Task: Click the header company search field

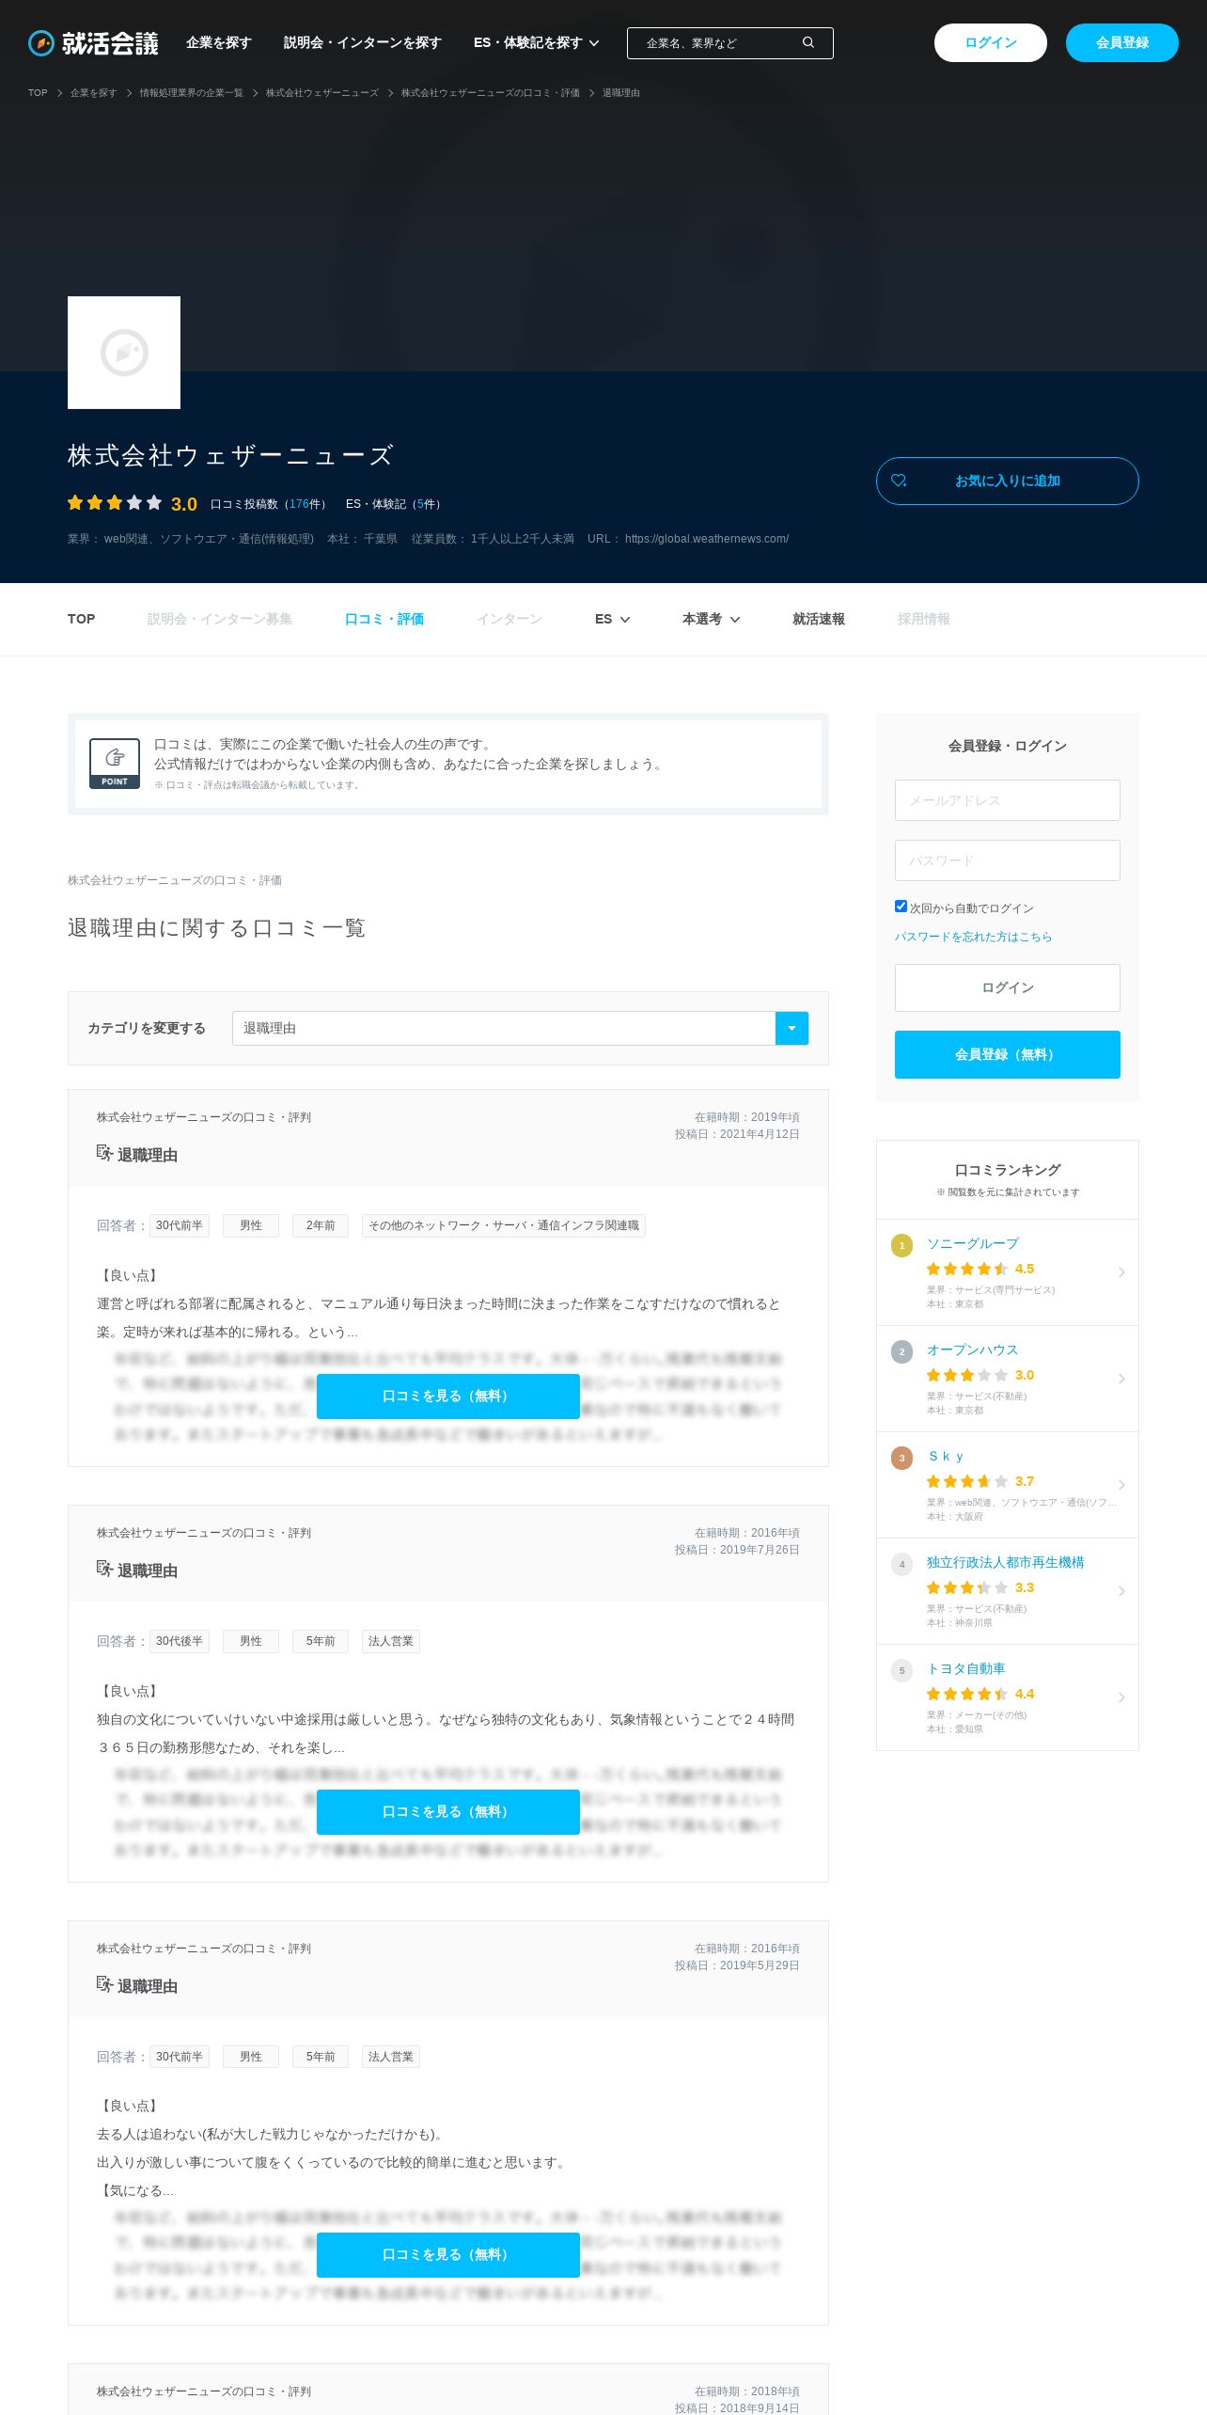Action: pos(730,43)
